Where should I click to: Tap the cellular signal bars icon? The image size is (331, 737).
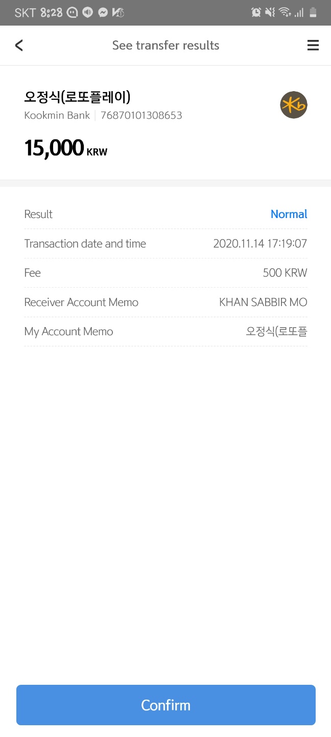[x=299, y=12]
